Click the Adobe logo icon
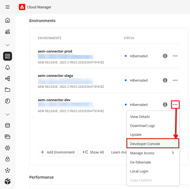This screenshot has width=190, height=189. click(x=22, y=7)
